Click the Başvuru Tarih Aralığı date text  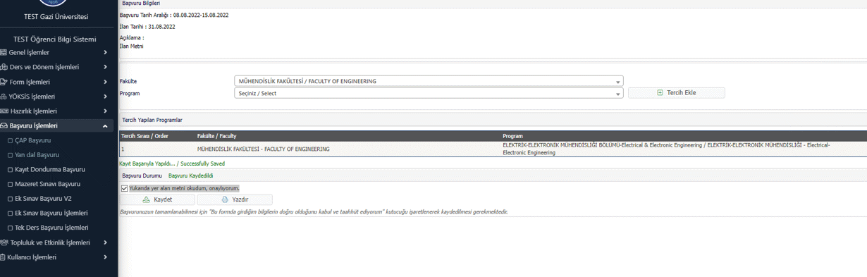pos(174,15)
